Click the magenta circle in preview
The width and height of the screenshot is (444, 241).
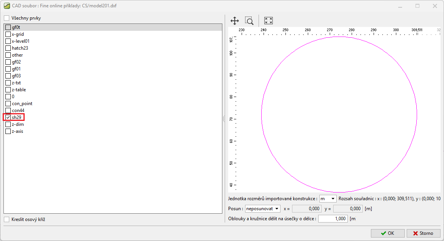262,114
